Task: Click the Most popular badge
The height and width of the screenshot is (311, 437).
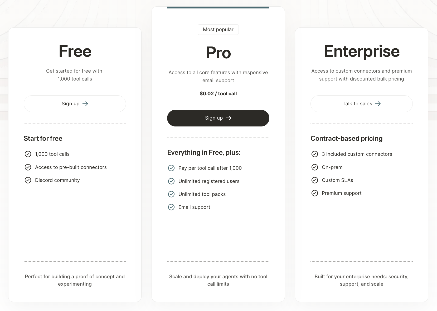Action: 218,29
